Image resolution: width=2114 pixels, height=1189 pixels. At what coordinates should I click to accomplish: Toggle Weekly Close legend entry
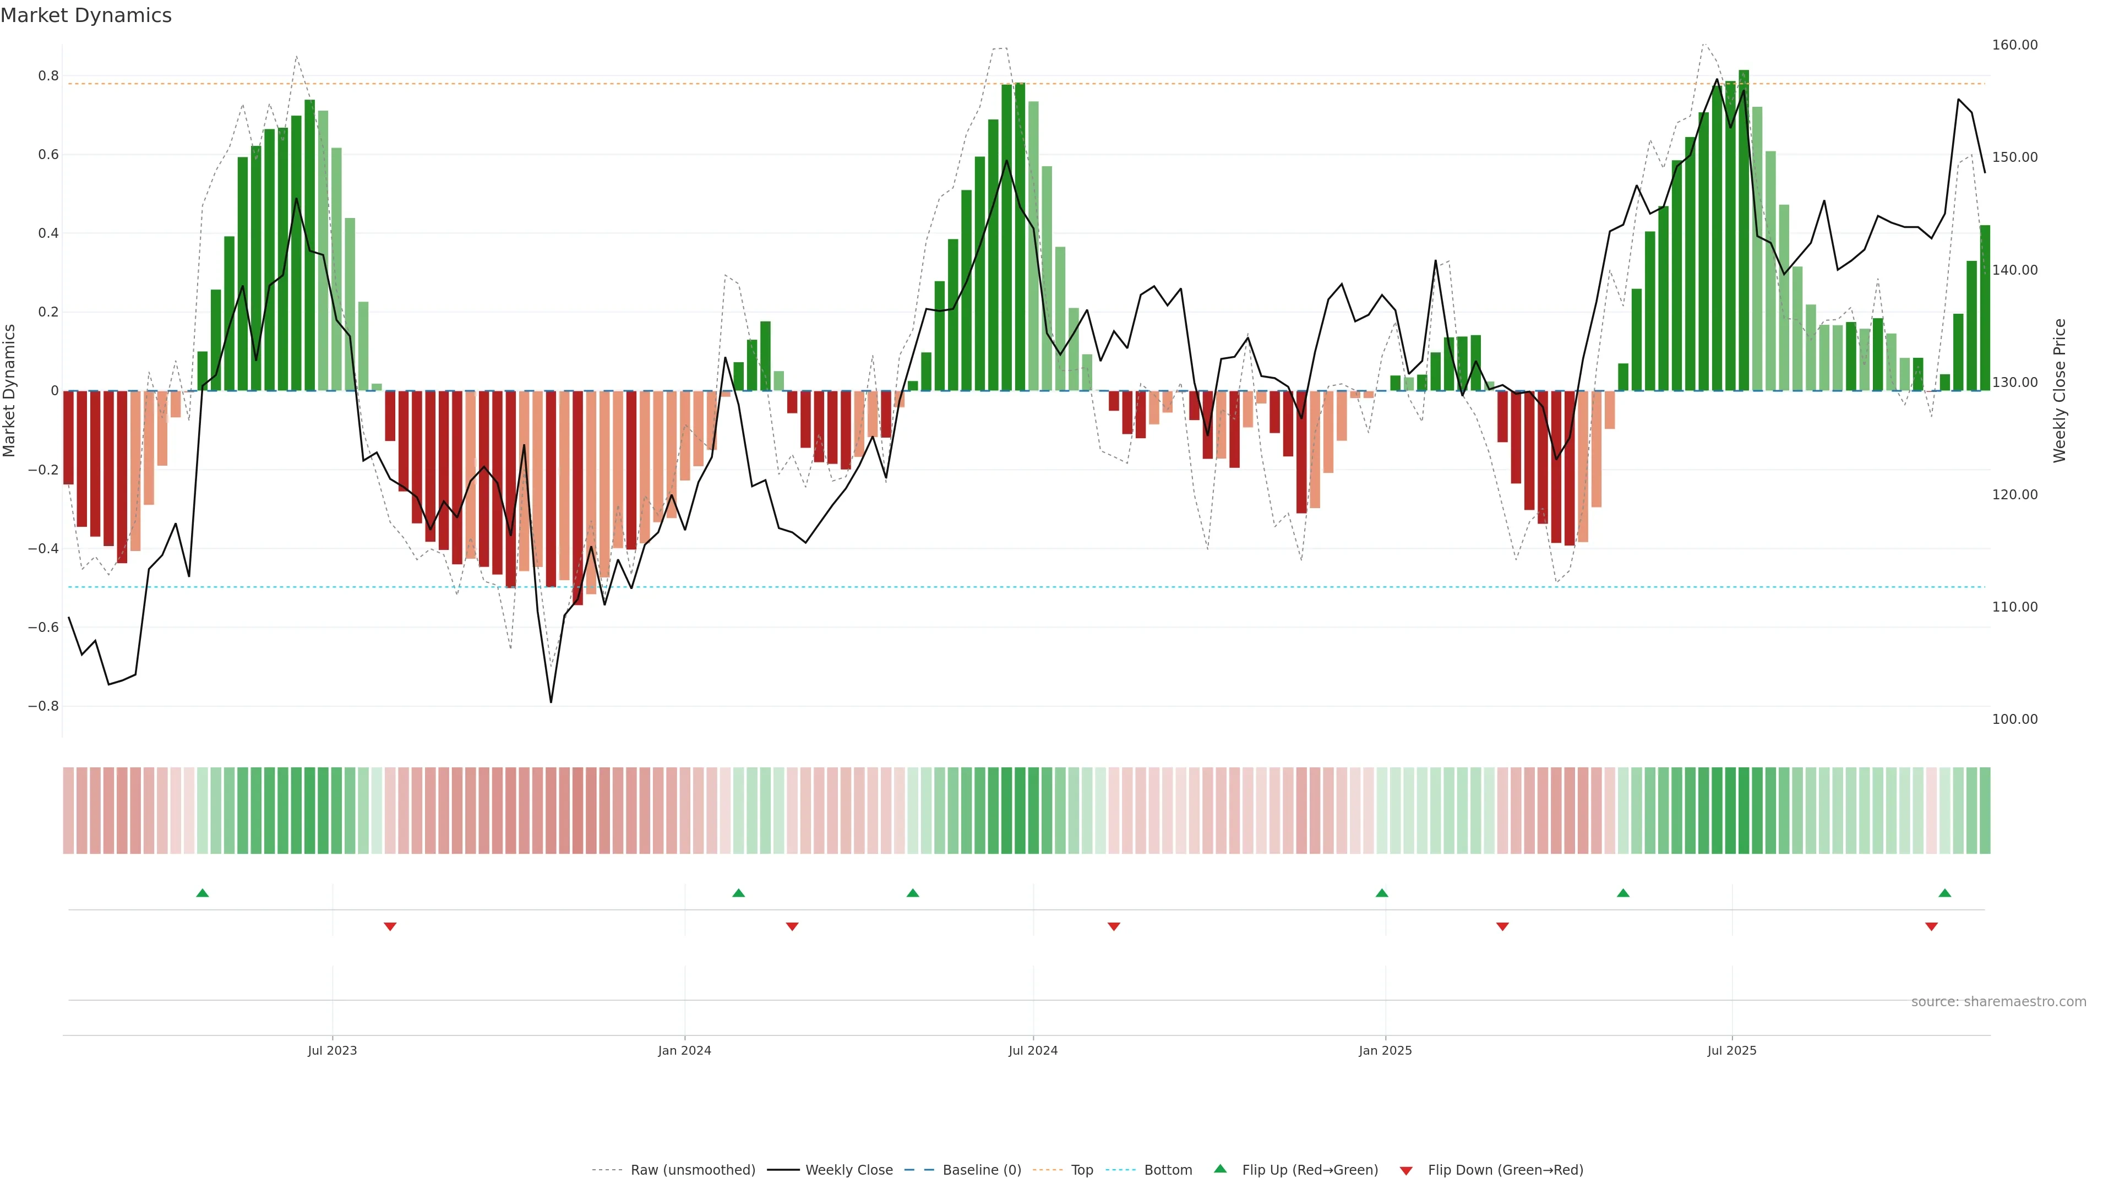click(x=848, y=1170)
